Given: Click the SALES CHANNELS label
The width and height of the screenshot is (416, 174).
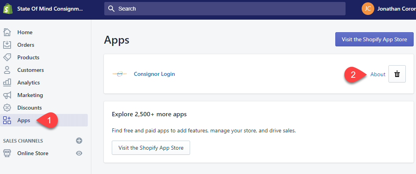Looking at the screenshot, I should tap(23, 141).
